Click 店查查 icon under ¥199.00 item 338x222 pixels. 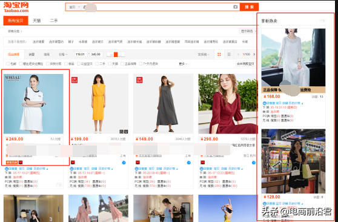71,169
